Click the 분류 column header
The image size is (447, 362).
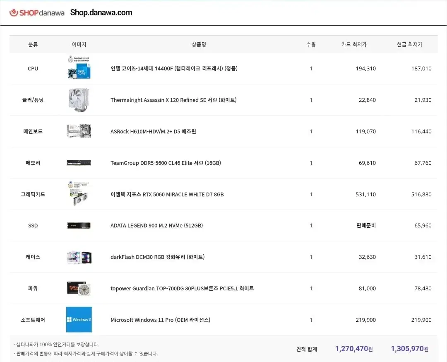(x=33, y=44)
